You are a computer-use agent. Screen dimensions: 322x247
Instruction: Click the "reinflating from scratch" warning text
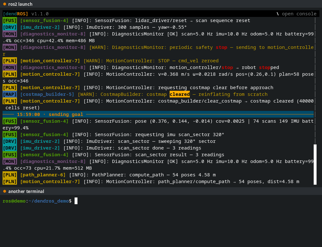233,94
